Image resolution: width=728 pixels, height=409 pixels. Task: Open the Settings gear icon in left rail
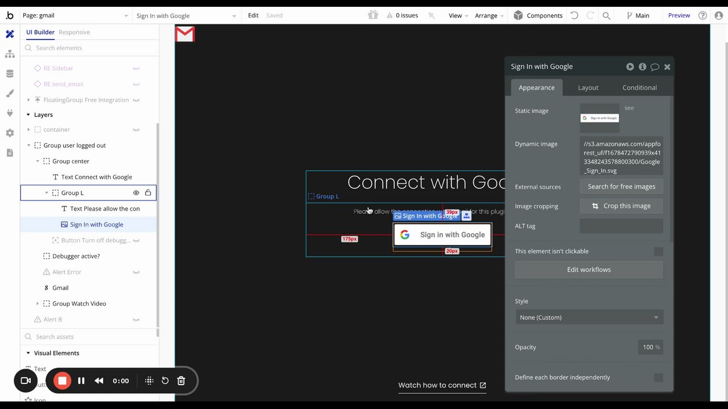coord(10,133)
